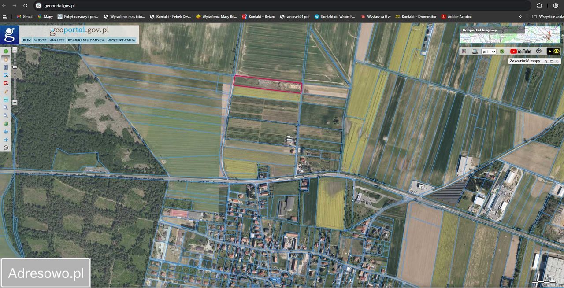Select the pencil drawing tool
This screenshot has width=564, height=288.
coord(6,92)
